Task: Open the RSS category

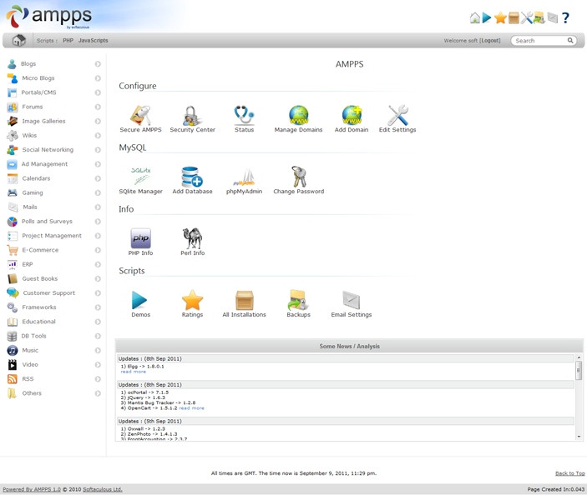Action: [x=28, y=379]
